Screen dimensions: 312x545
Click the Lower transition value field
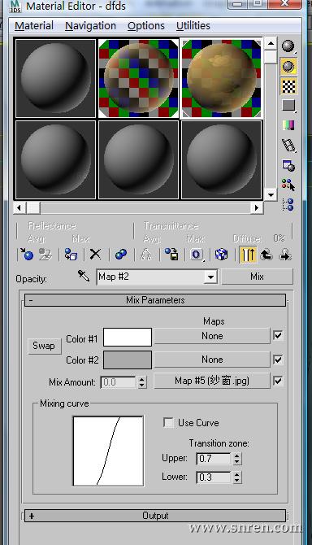[214, 477]
